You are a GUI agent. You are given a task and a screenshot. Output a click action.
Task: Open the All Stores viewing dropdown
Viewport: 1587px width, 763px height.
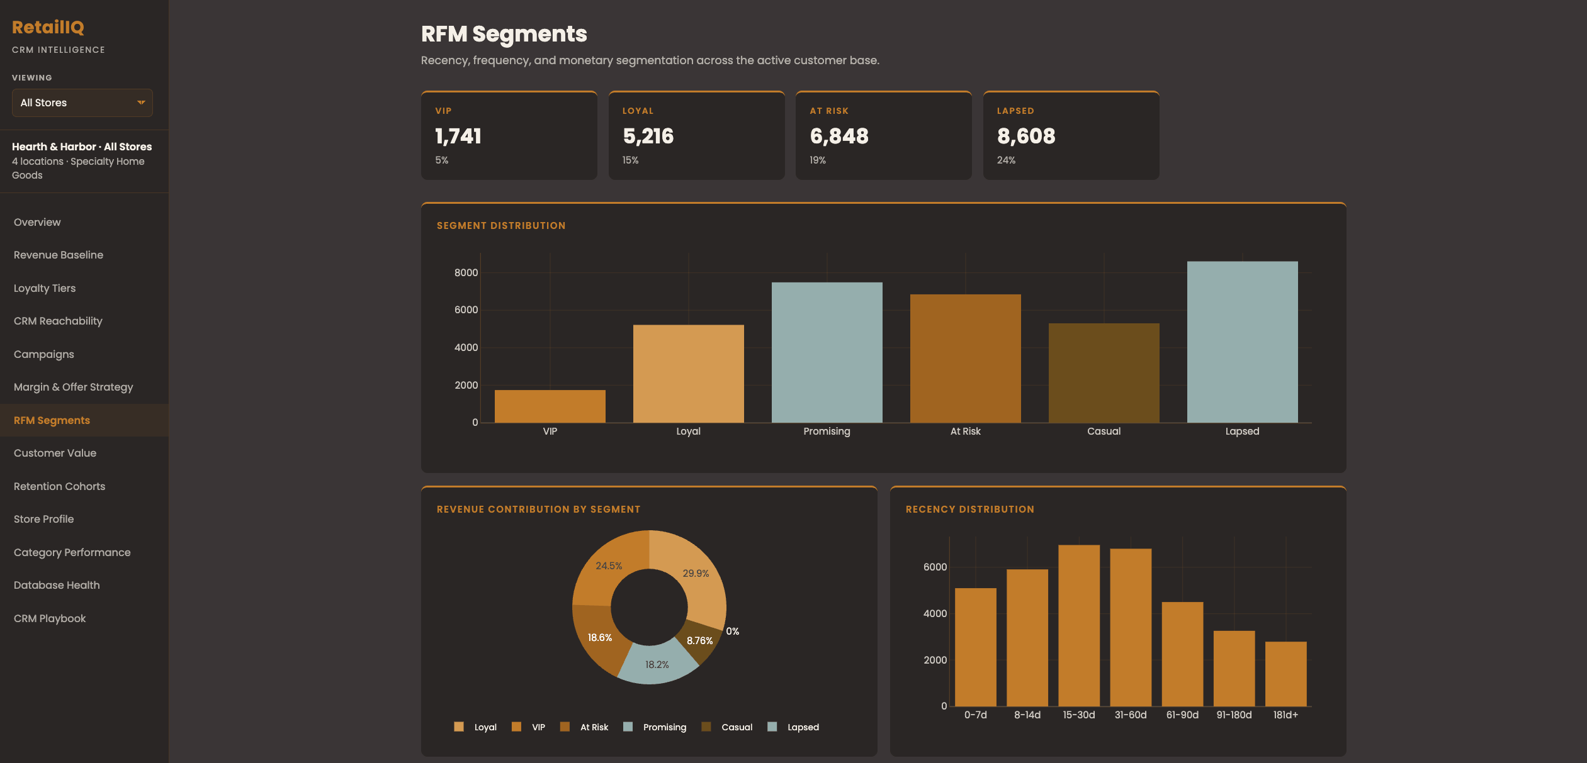pos(82,103)
